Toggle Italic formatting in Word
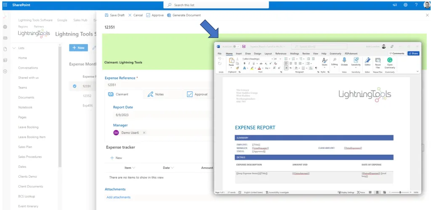 click(249, 63)
